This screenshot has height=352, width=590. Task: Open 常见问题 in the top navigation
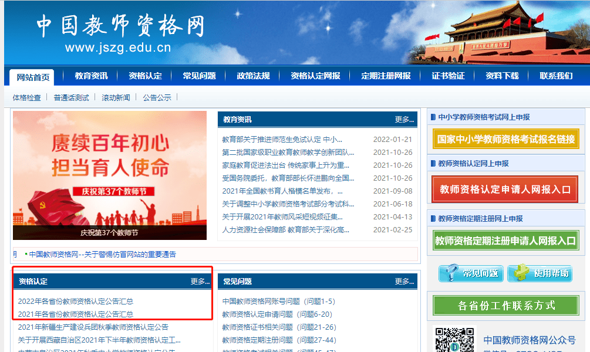click(x=199, y=76)
